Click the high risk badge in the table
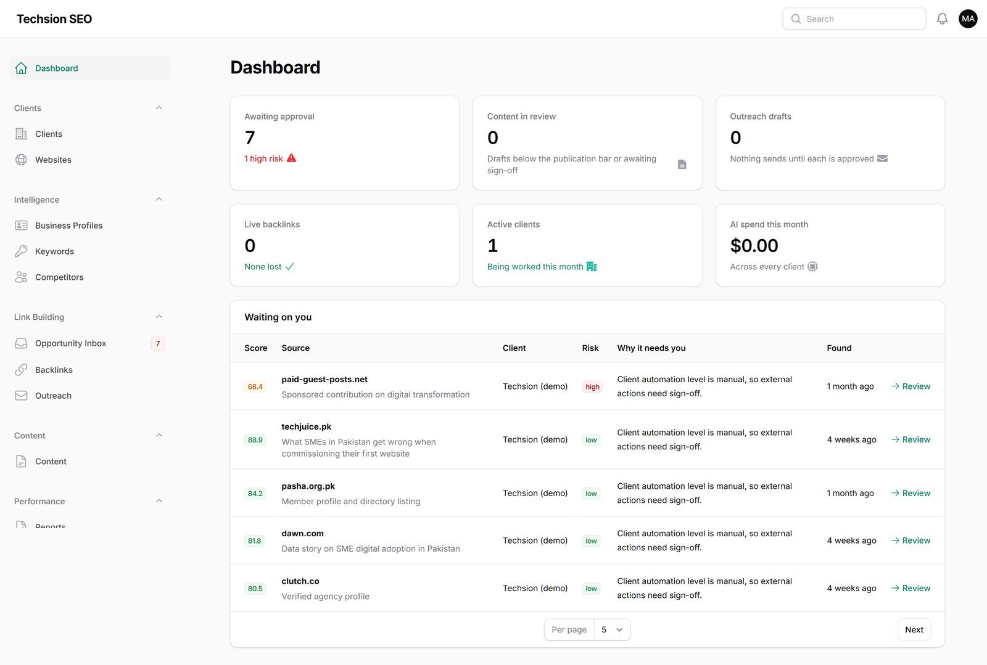Image resolution: width=987 pixels, height=665 pixels. tap(592, 387)
